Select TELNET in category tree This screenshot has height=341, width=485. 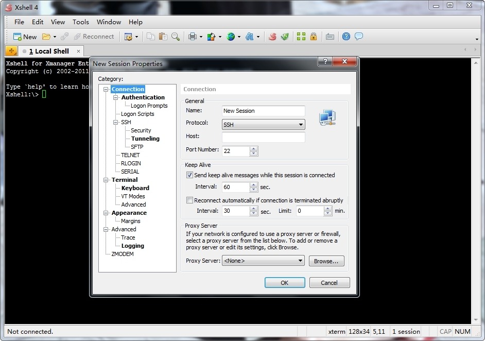(130, 155)
